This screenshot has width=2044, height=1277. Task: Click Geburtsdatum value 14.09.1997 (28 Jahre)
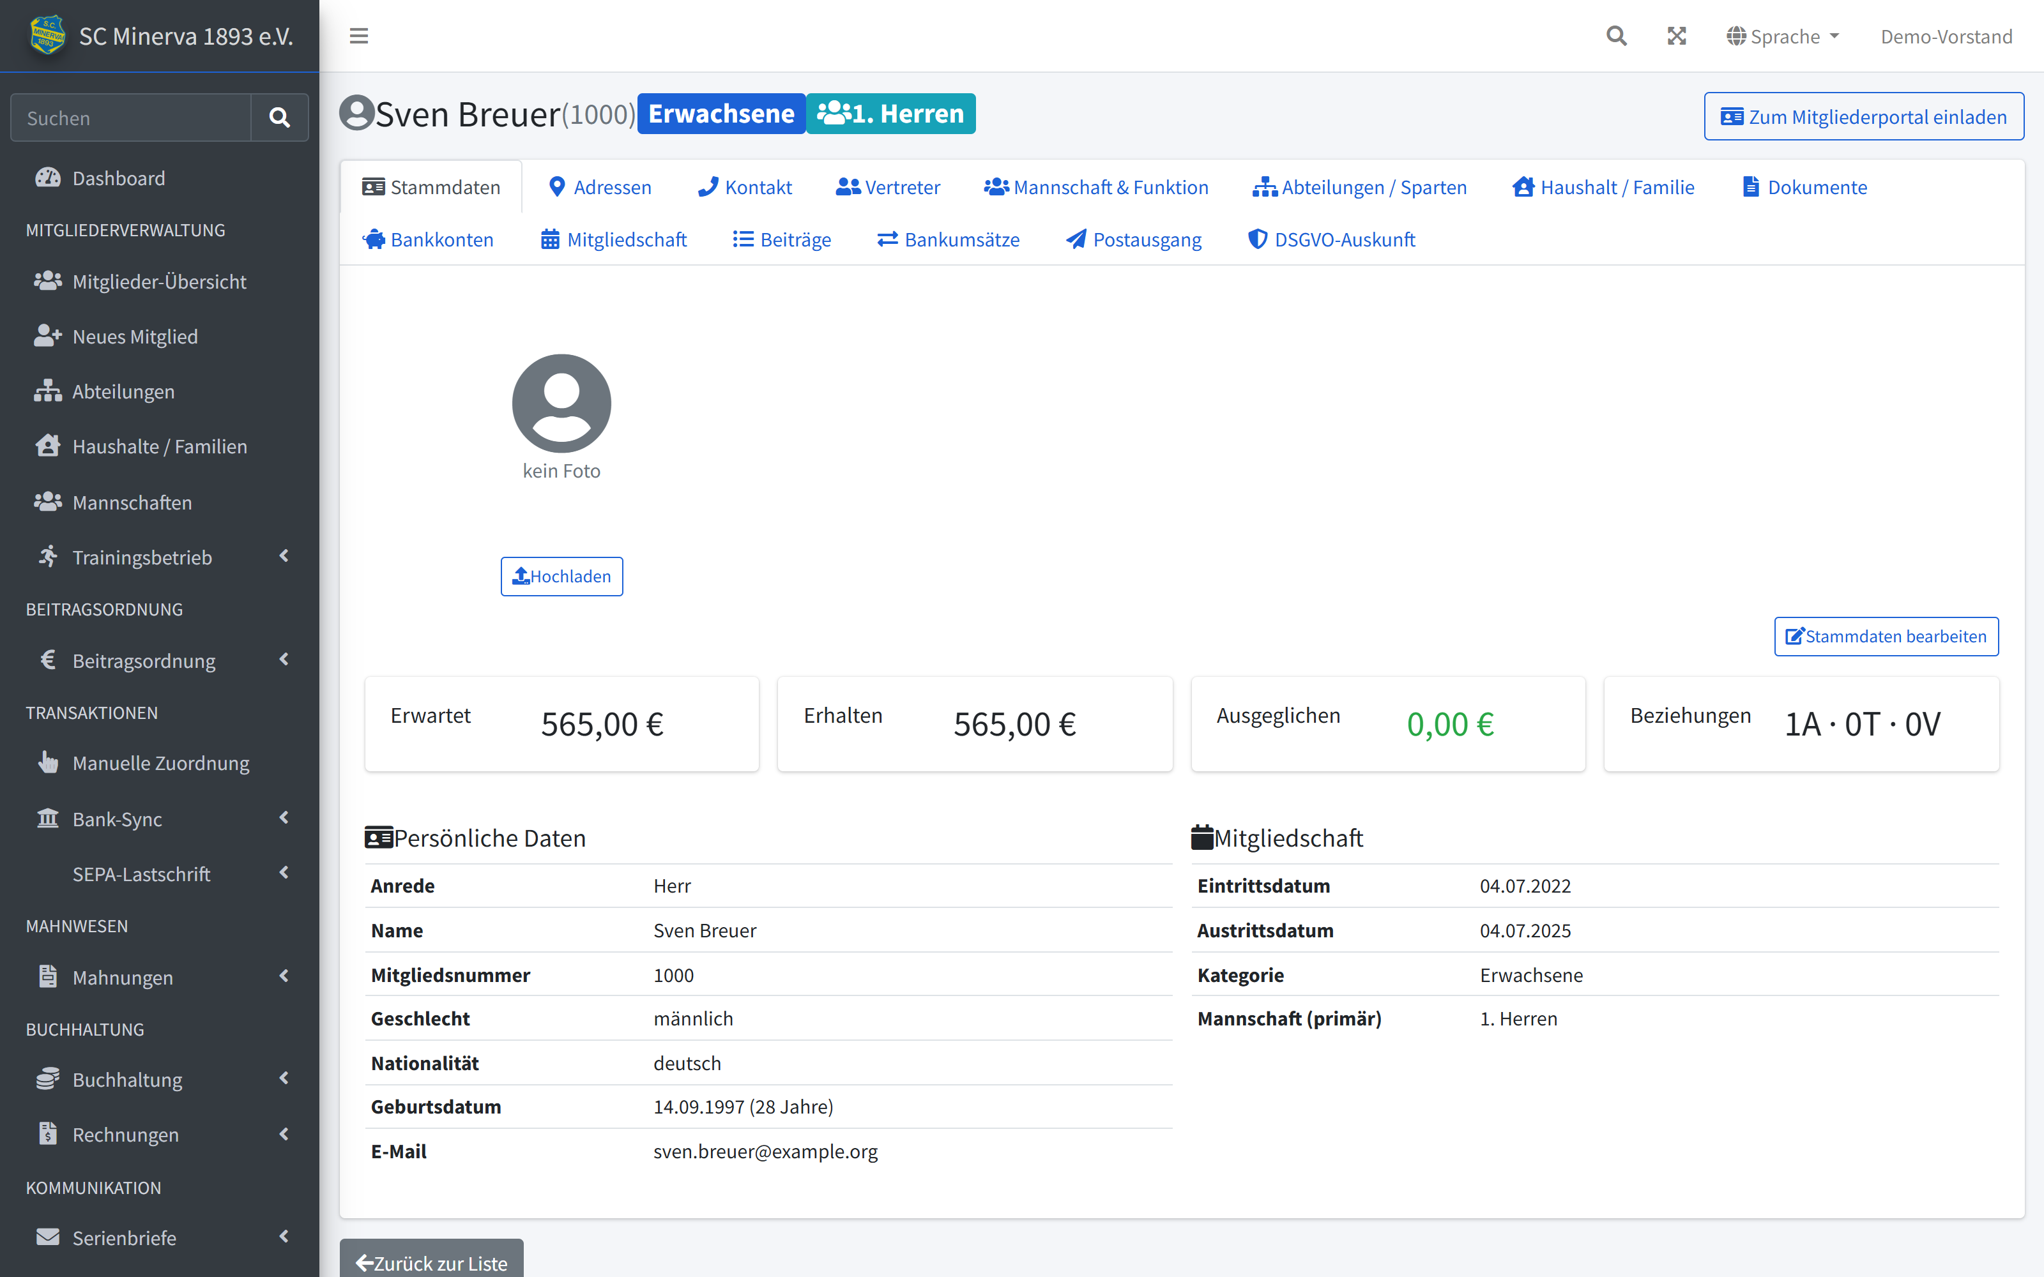744,1107
